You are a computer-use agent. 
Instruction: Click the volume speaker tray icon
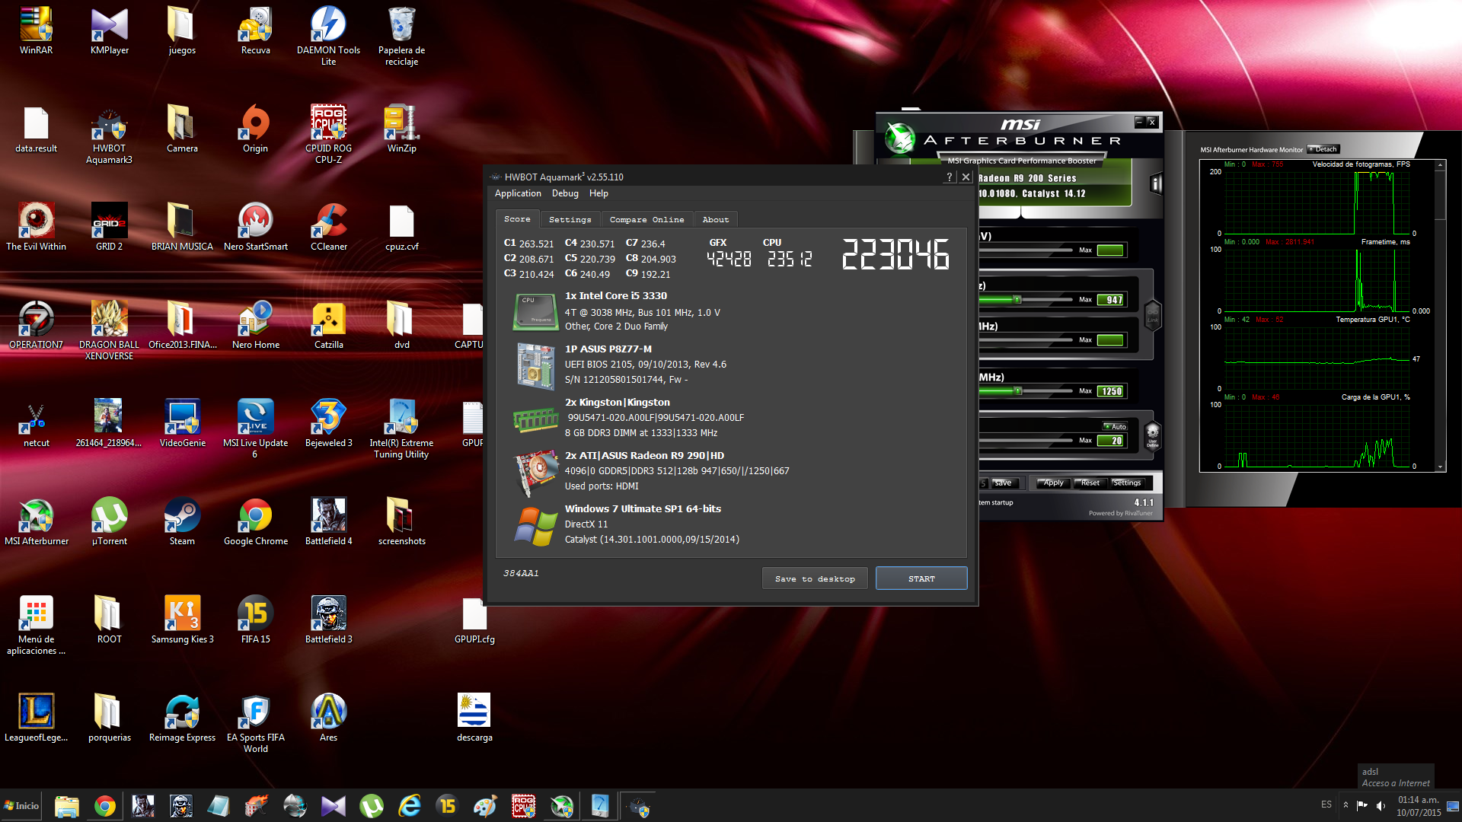tap(1381, 805)
